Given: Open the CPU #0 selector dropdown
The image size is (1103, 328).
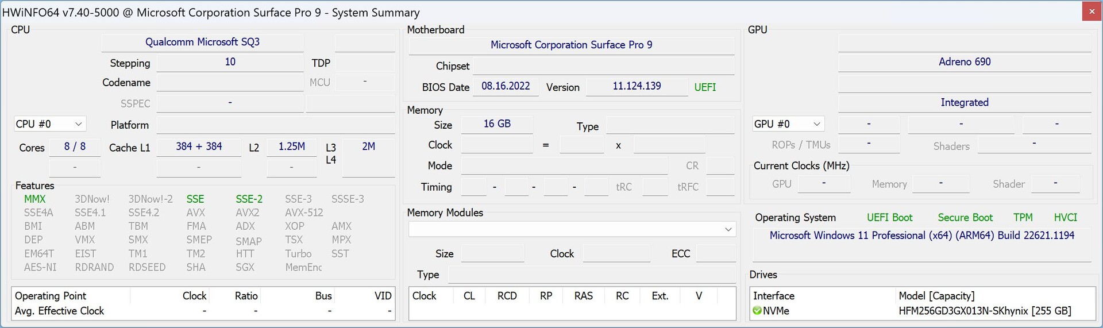Looking at the screenshot, I should click(x=49, y=124).
